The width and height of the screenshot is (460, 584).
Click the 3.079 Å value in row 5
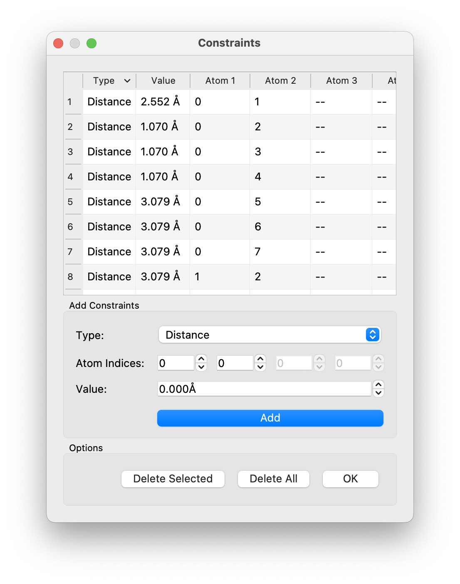(x=163, y=202)
